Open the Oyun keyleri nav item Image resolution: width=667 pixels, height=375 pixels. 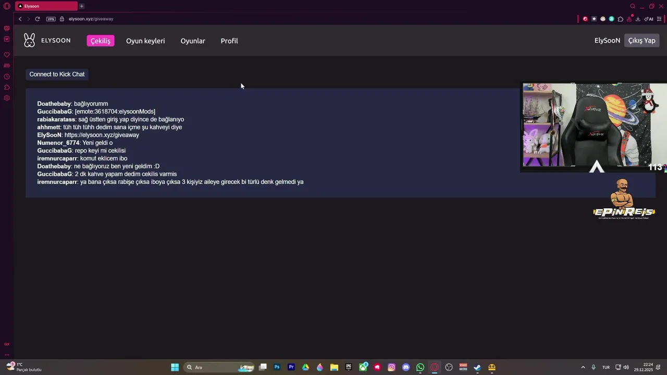point(145,41)
